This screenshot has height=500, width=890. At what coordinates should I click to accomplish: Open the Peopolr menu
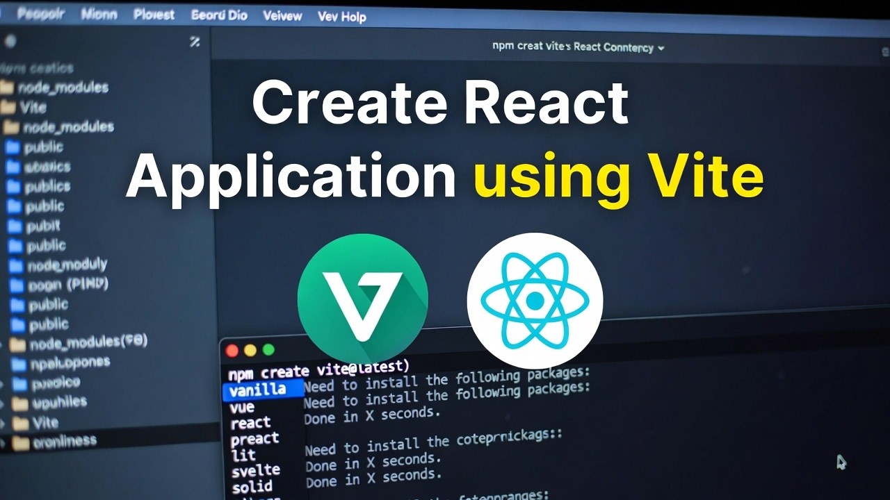[40, 15]
